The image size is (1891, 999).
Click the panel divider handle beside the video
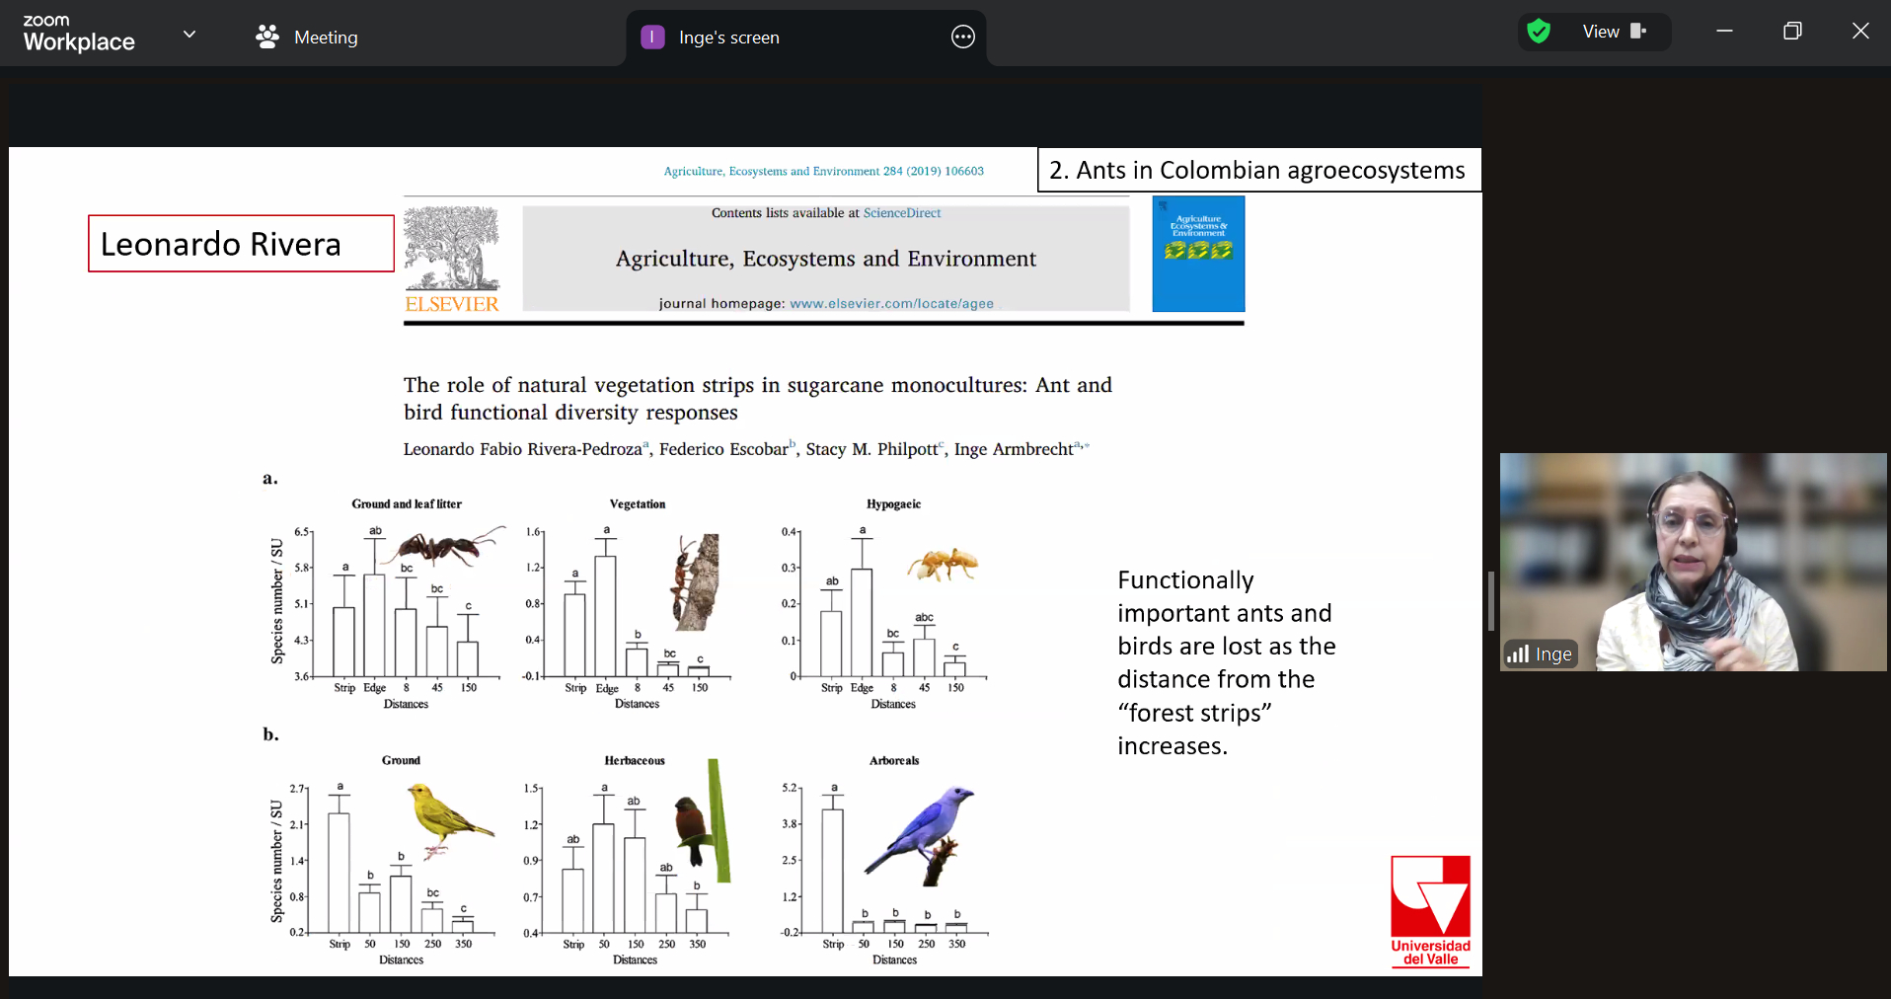coord(1491,600)
